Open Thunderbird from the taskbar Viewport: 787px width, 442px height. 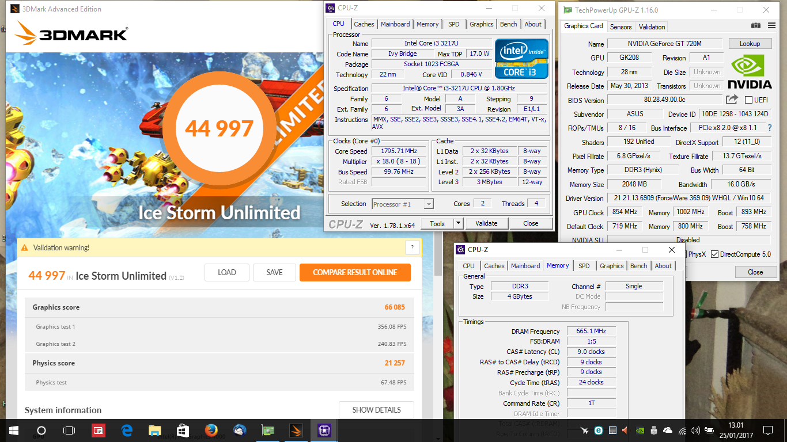pyautogui.click(x=240, y=430)
